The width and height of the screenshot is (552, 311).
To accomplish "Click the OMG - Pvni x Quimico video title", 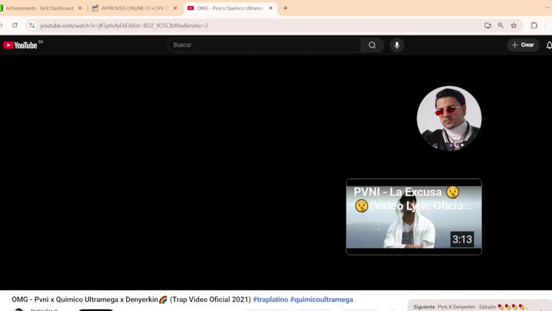I will click(131, 299).
